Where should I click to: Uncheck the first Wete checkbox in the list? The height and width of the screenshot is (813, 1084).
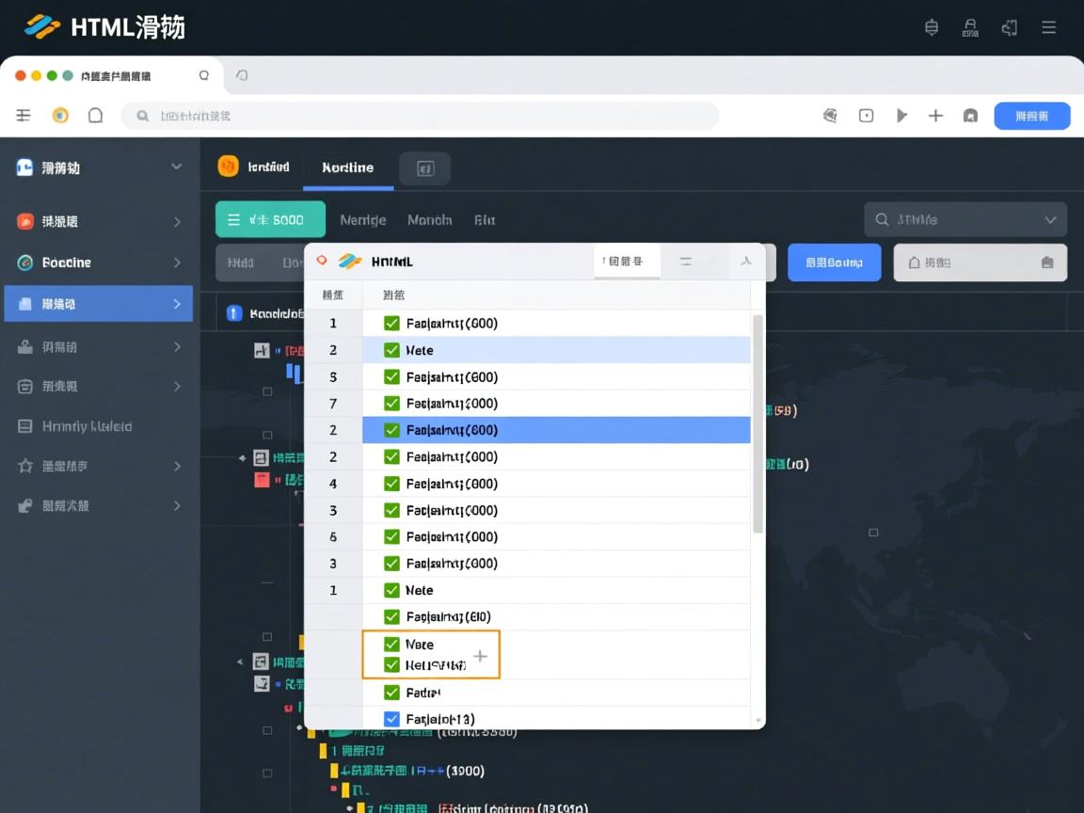coord(391,349)
